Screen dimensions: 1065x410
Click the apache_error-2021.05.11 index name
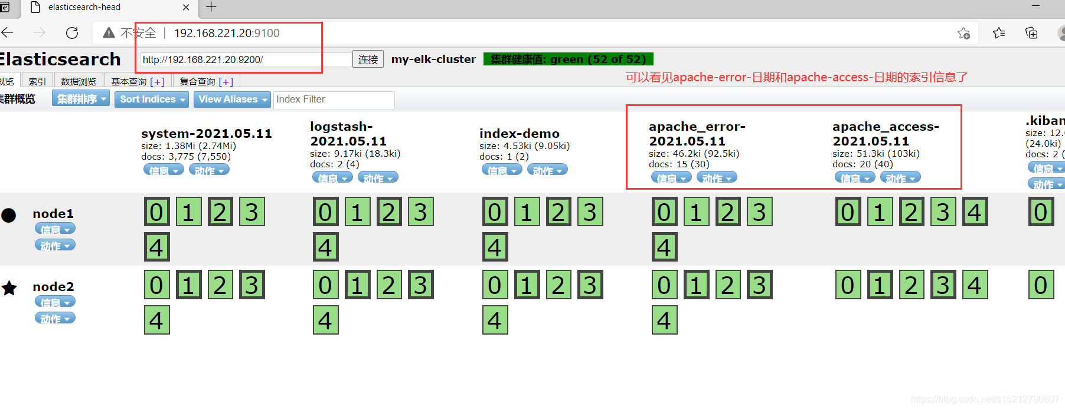697,134
